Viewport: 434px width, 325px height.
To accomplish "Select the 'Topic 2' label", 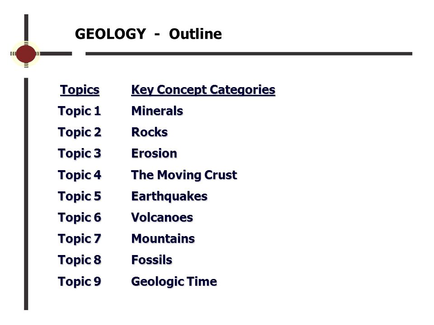I will [x=80, y=133].
